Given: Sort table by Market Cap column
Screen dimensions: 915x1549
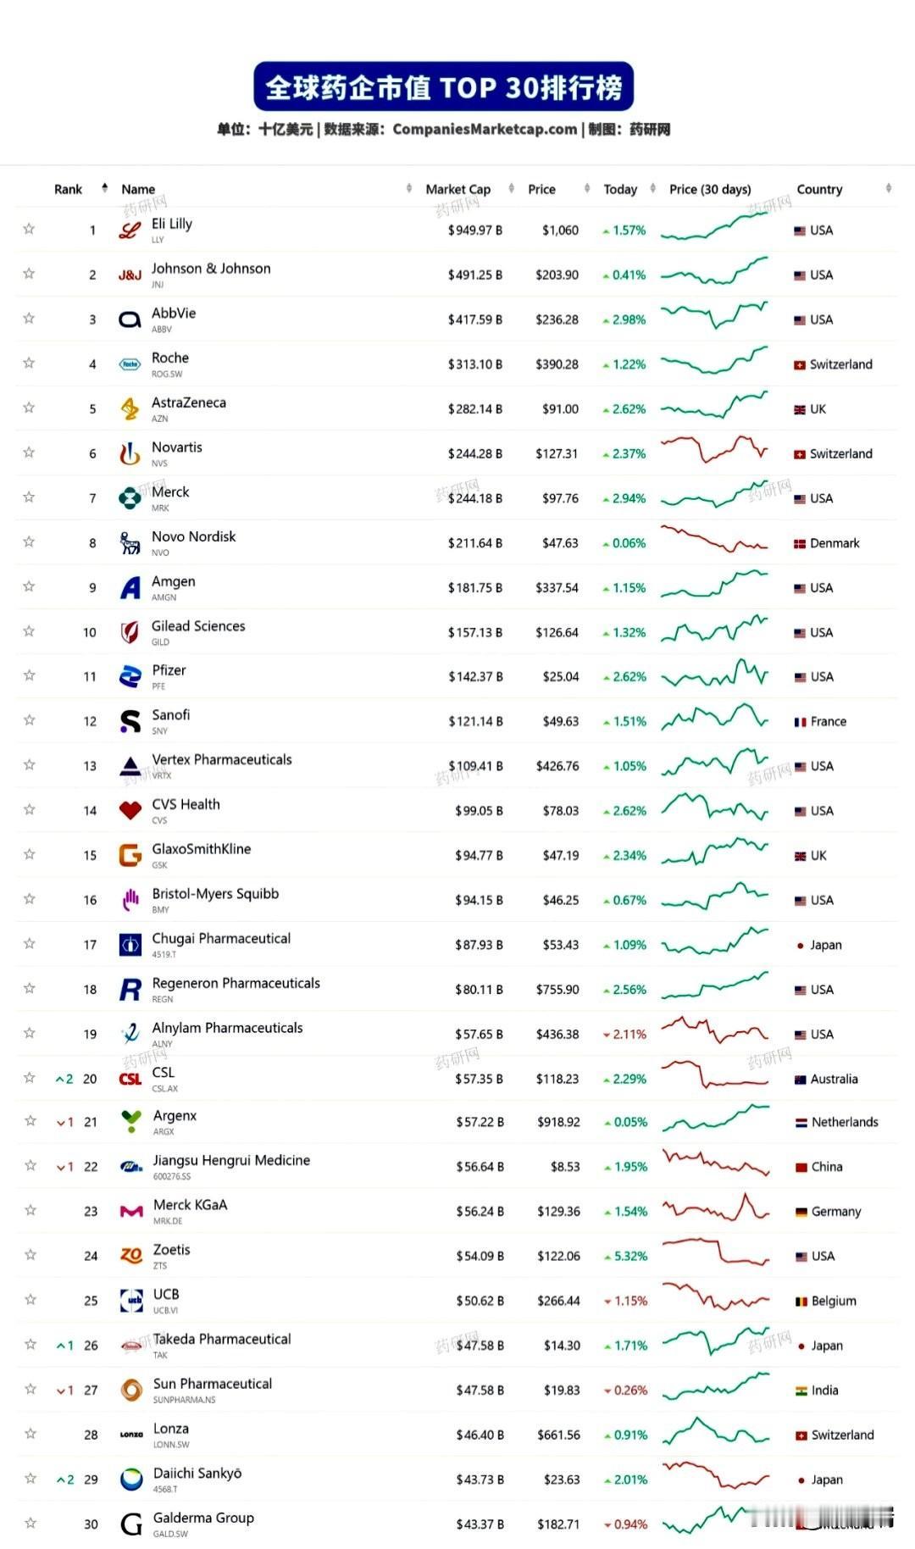Looking at the screenshot, I should (x=458, y=189).
